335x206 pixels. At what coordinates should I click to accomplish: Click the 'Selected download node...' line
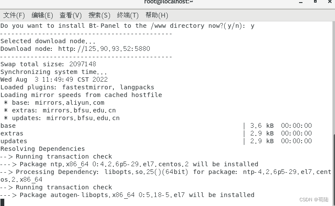48,41
